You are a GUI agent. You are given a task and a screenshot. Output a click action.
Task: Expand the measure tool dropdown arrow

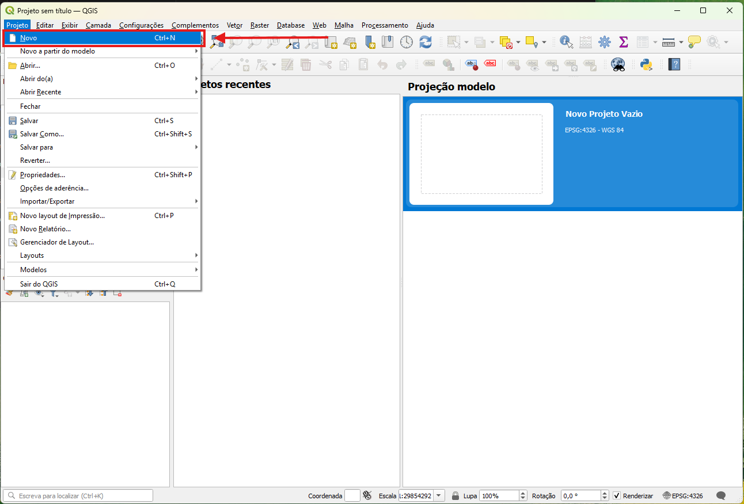point(681,41)
